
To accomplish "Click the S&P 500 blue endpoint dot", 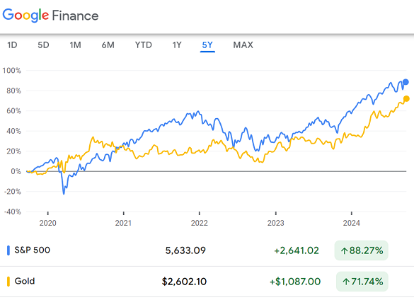I will 406,82.
